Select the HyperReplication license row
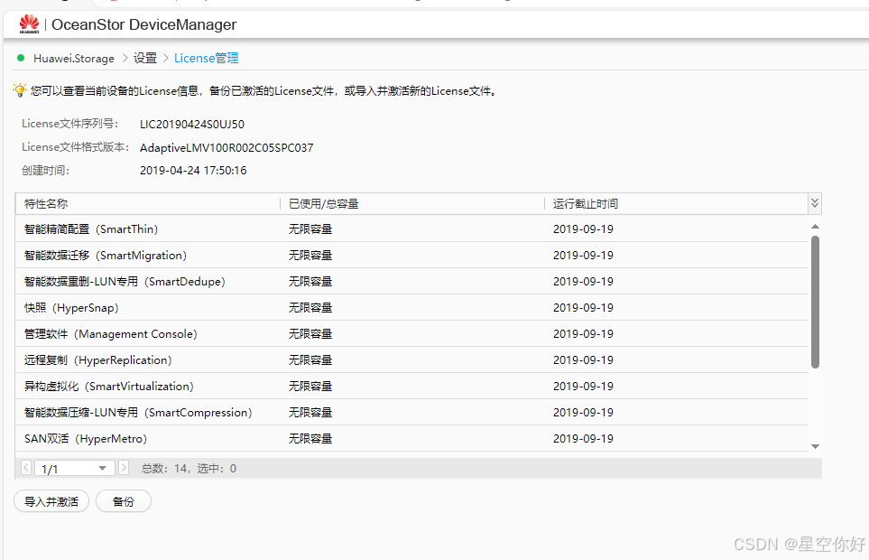 [411, 359]
